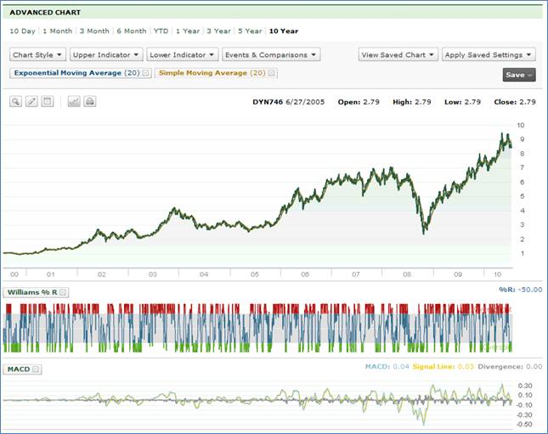548x434 pixels.
Task: Close the MACD indicator panel
Action: click(x=36, y=369)
